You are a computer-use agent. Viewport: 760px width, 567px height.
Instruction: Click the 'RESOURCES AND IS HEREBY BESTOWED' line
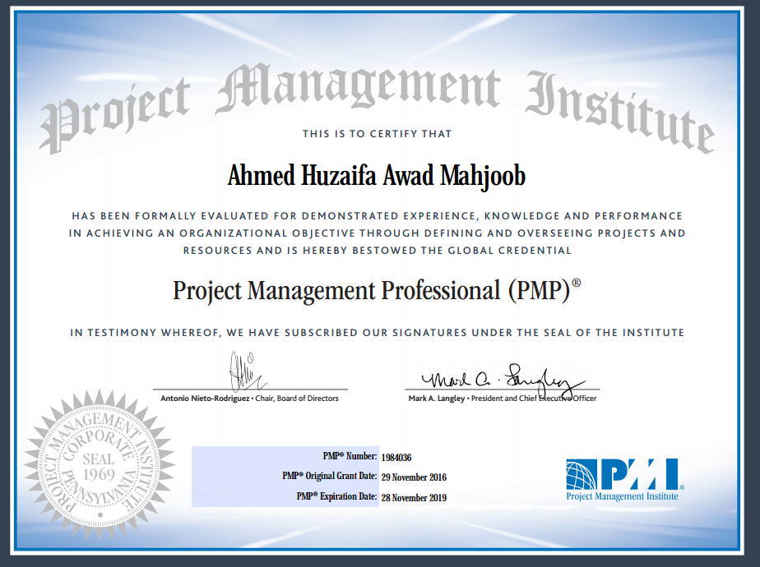(x=377, y=251)
